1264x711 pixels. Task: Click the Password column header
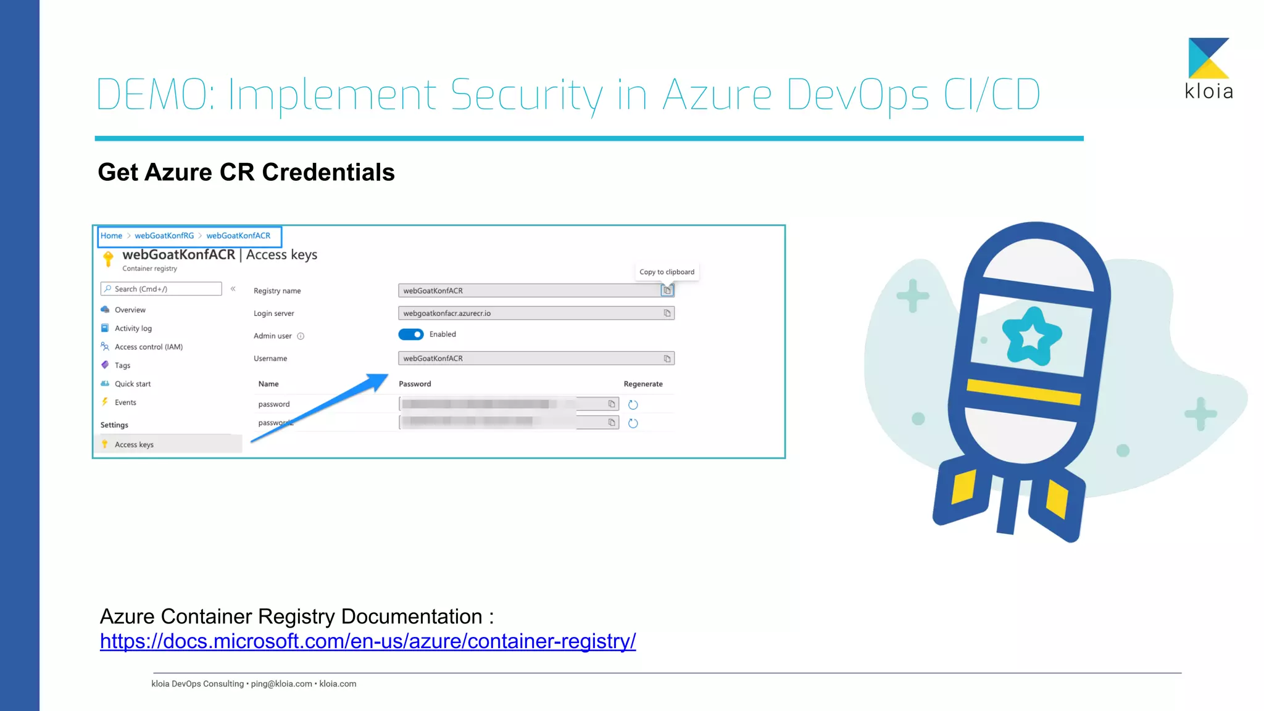tap(415, 384)
